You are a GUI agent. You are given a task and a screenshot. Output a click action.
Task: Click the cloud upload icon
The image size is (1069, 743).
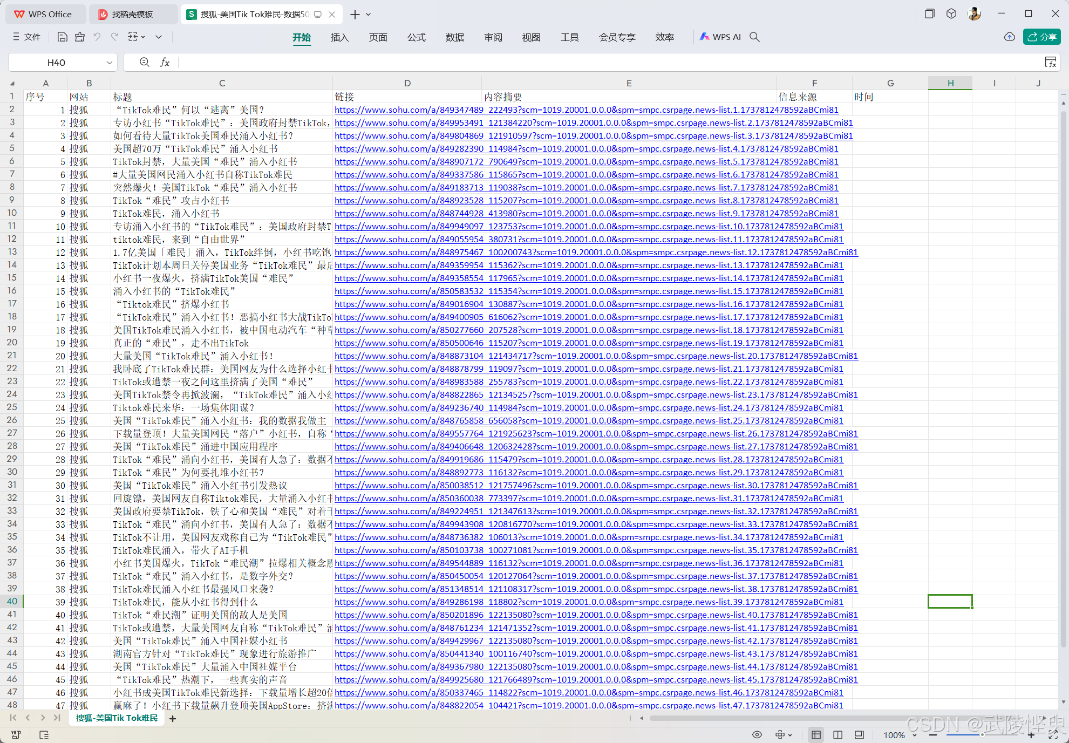pyautogui.click(x=1010, y=37)
